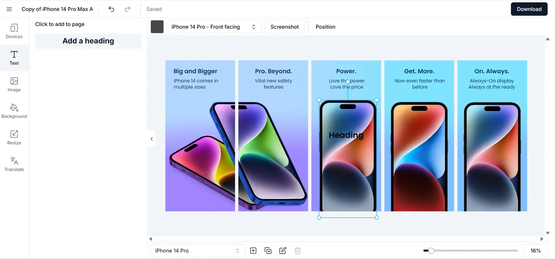The width and height of the screenshot is (555, 259).
Task: Collapse the side panel with chevron
Action: coord(152,139)
